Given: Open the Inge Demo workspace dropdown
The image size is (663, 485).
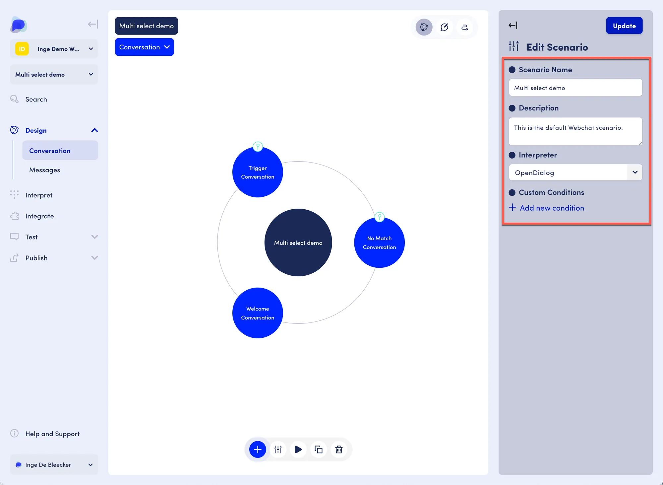Looking at the screenshot, I should (54, 49).
